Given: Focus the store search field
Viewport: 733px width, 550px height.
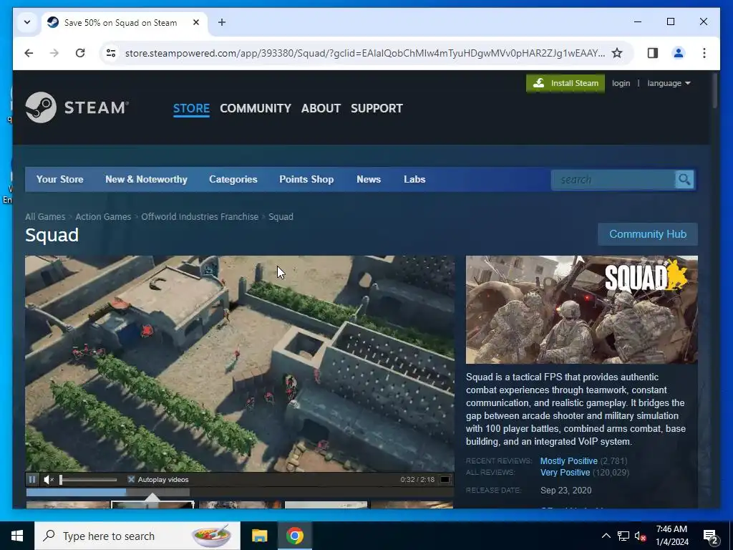Looking at the screenshot, I should coord(613,180).
